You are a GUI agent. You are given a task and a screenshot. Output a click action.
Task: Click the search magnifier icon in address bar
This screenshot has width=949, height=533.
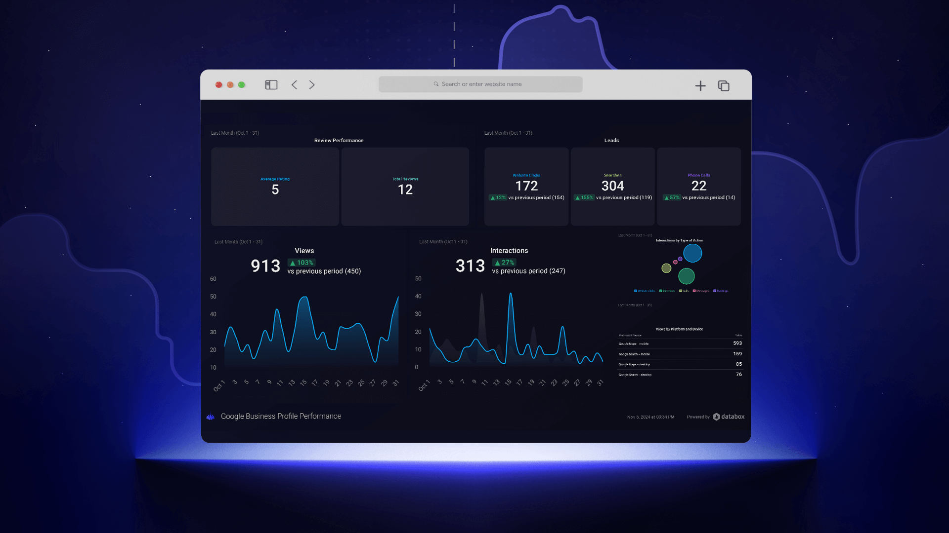click(436, 84)
